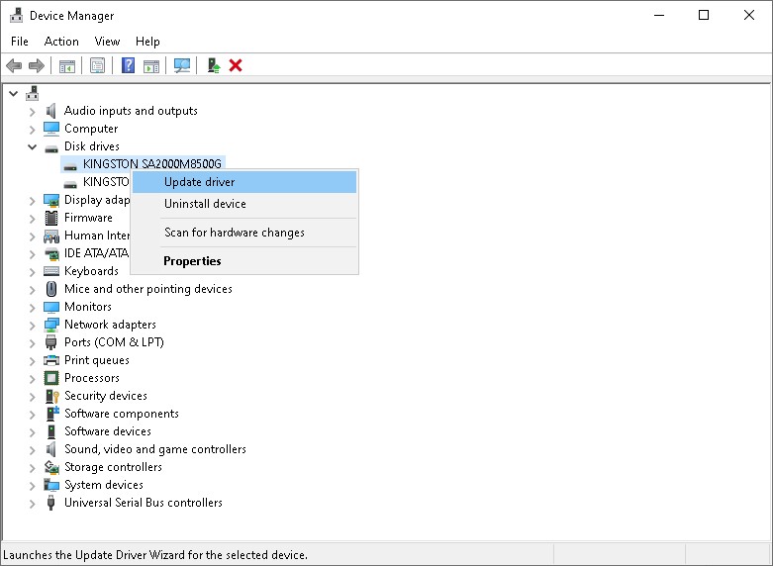
Task: Click the Show/Hide Action Pane icon
Action: (x=151, y=65)
